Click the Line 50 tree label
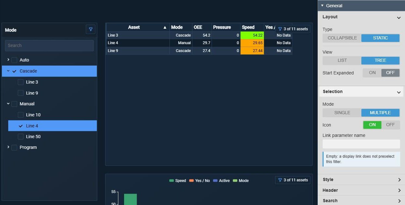405x205 pixels. [33, 137]
